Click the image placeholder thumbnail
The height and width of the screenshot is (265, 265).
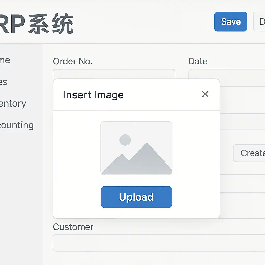click(136, 148)
